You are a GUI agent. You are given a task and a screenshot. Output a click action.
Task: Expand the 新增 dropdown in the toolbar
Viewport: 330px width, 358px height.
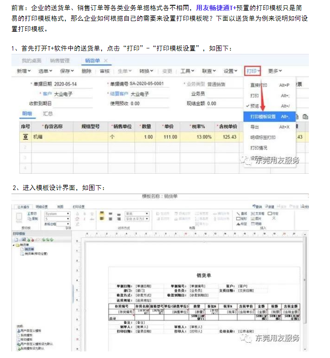coord(24,71)
